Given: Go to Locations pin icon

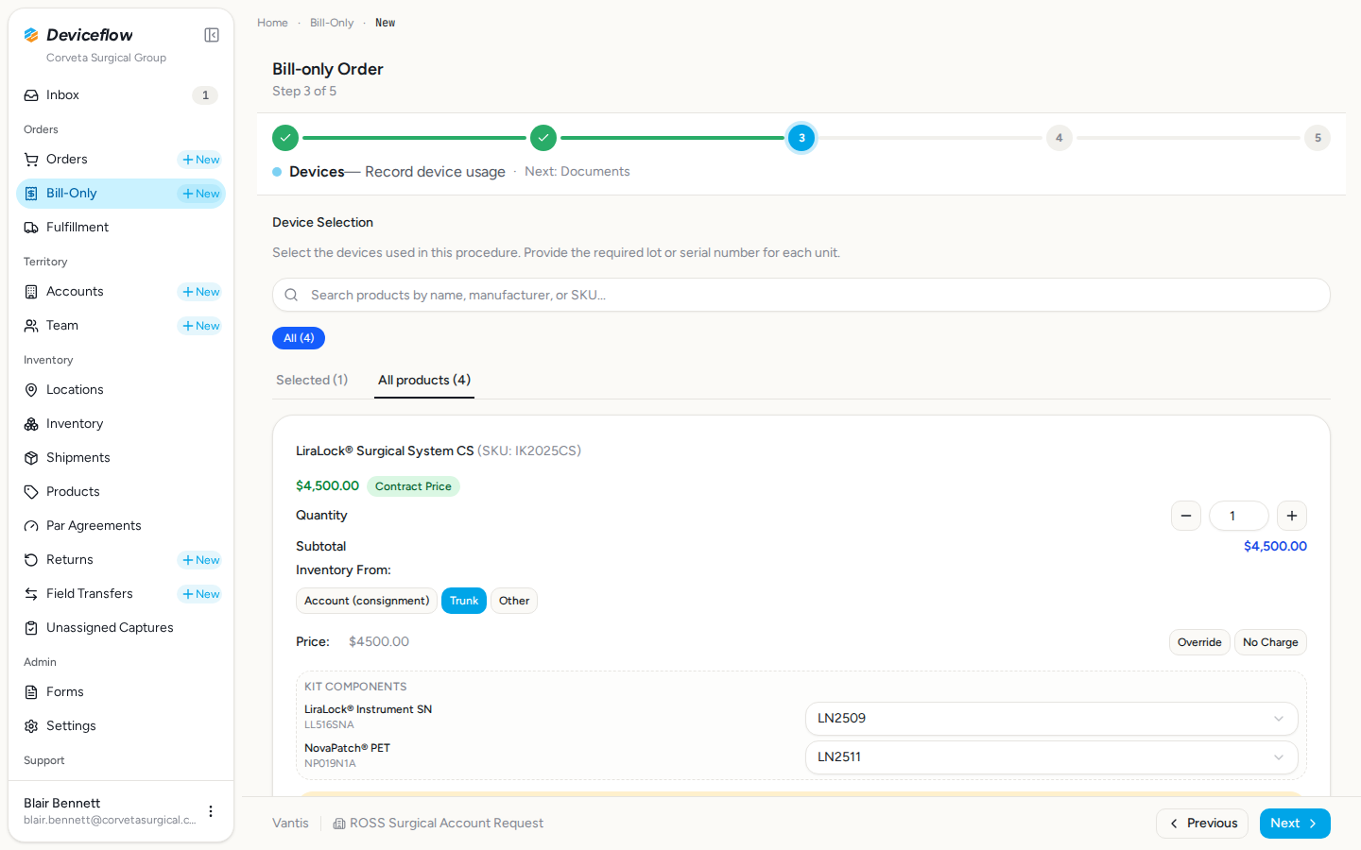Looking at the screenshot, I should point(31,390).
